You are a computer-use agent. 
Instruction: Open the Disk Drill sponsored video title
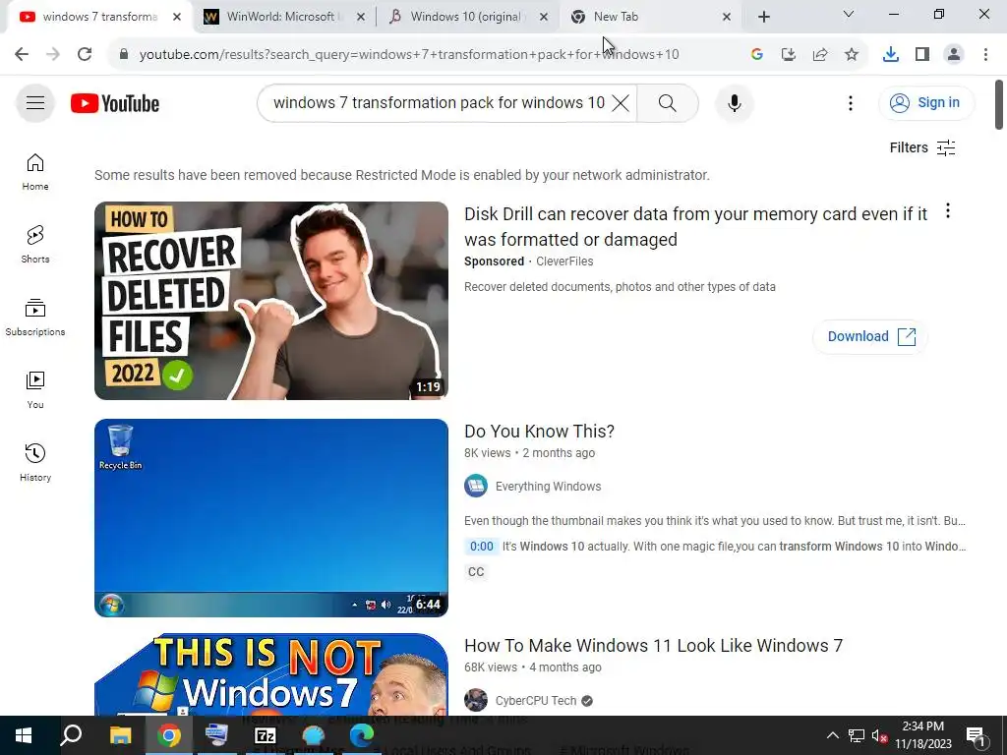(x=695, y=227)
